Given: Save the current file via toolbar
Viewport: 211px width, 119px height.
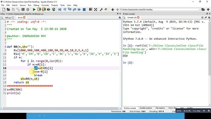Looking at the screenshot, I should pyautogui.click(x=13, y=10).
